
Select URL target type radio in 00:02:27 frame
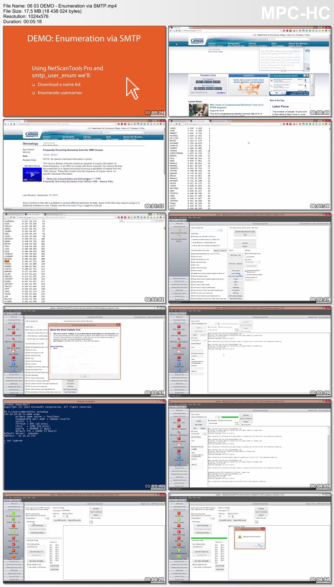pyautogui.click(x=191, y=245)
